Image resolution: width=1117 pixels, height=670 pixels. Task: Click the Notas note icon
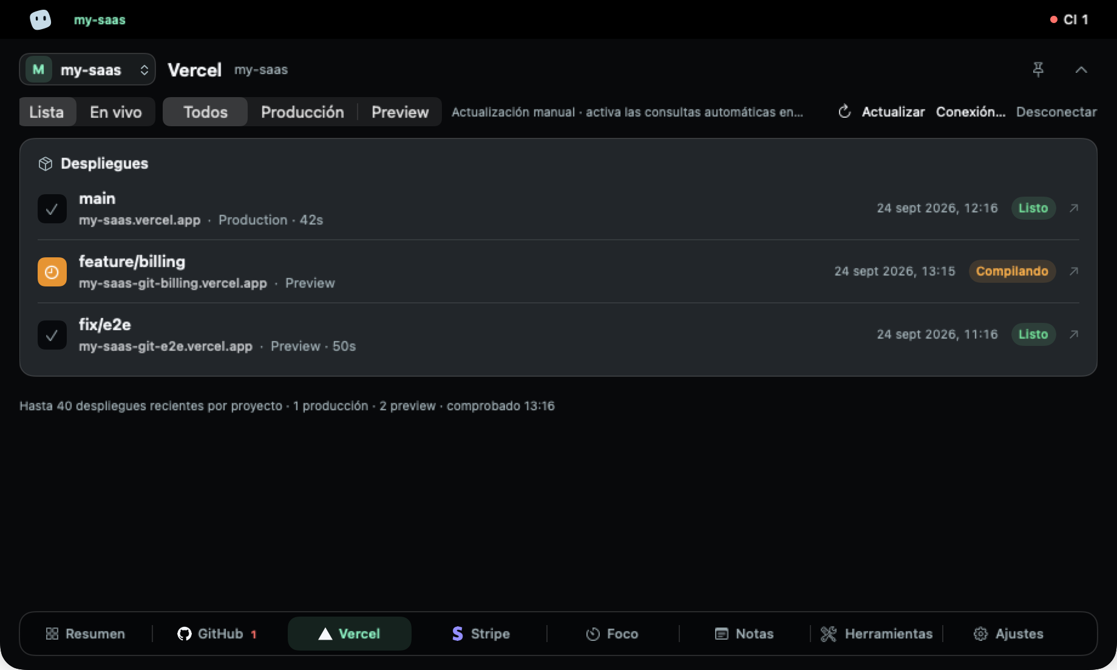pyautogui.click(x=721, y=634)
